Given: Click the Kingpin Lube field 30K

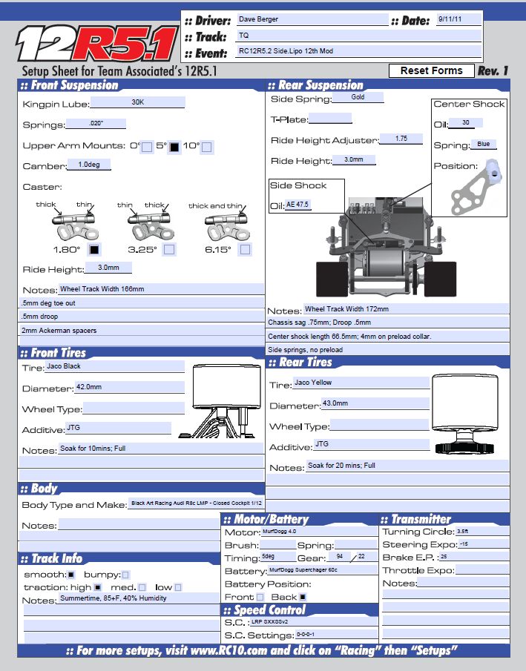Looking at the screenshot, I should click(137, 102).
